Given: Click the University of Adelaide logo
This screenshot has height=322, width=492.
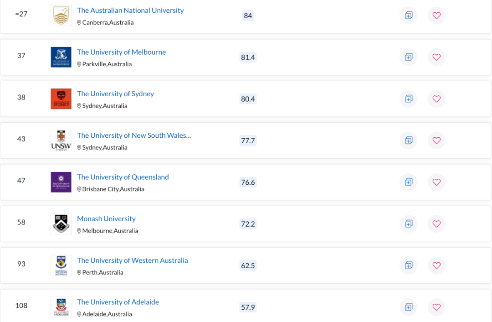Looking at the screenshot, I should point(61,307).
